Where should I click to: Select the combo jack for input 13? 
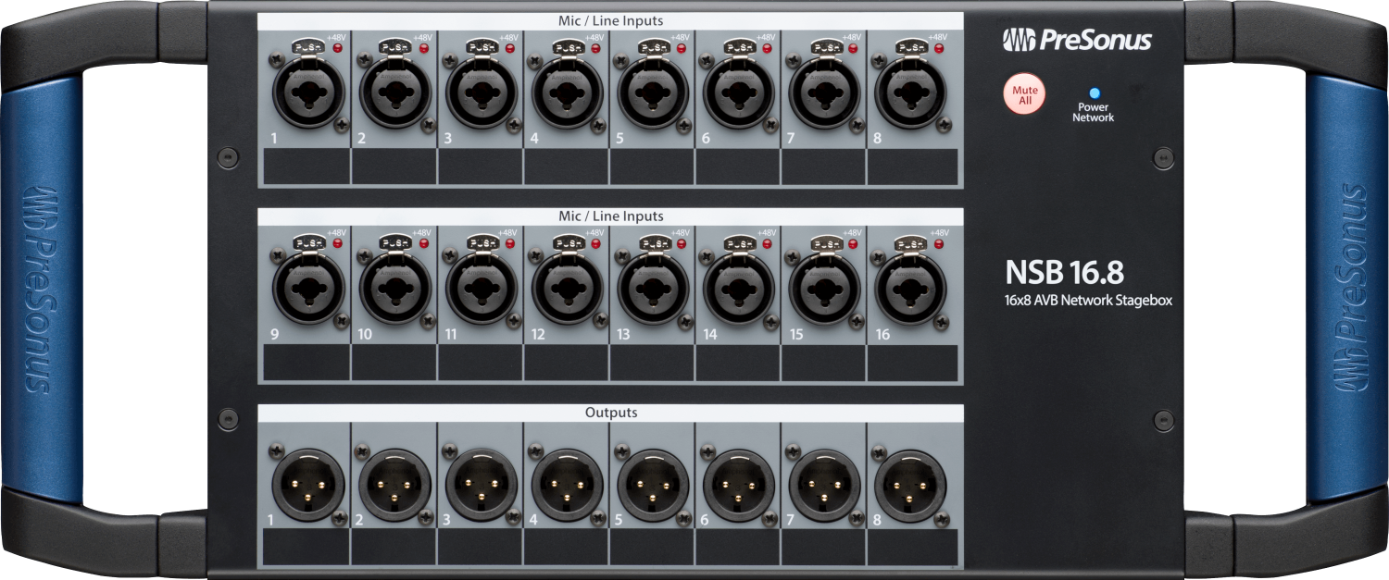tap(653, 288)
